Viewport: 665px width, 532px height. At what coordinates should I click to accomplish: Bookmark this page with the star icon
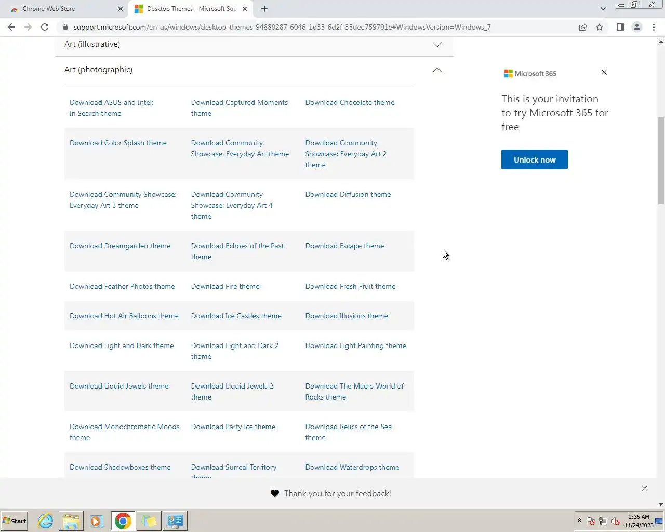coord(600,27)
